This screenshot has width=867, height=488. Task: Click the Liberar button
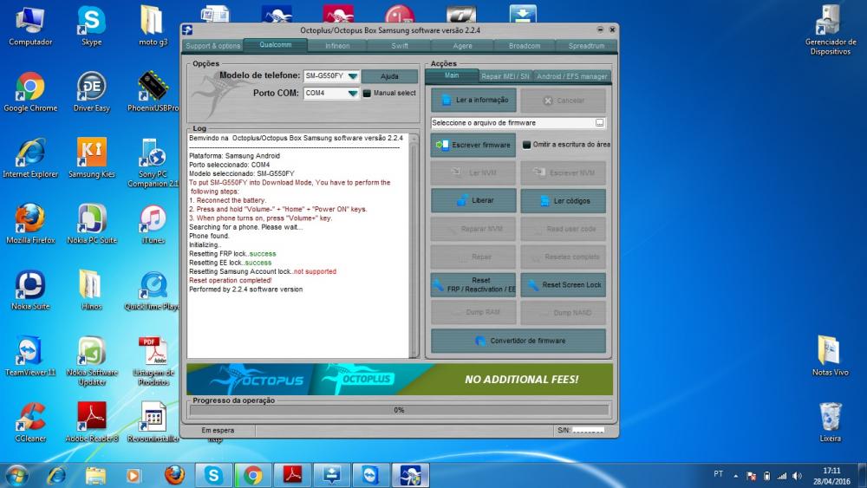click(x=473, y=200)
